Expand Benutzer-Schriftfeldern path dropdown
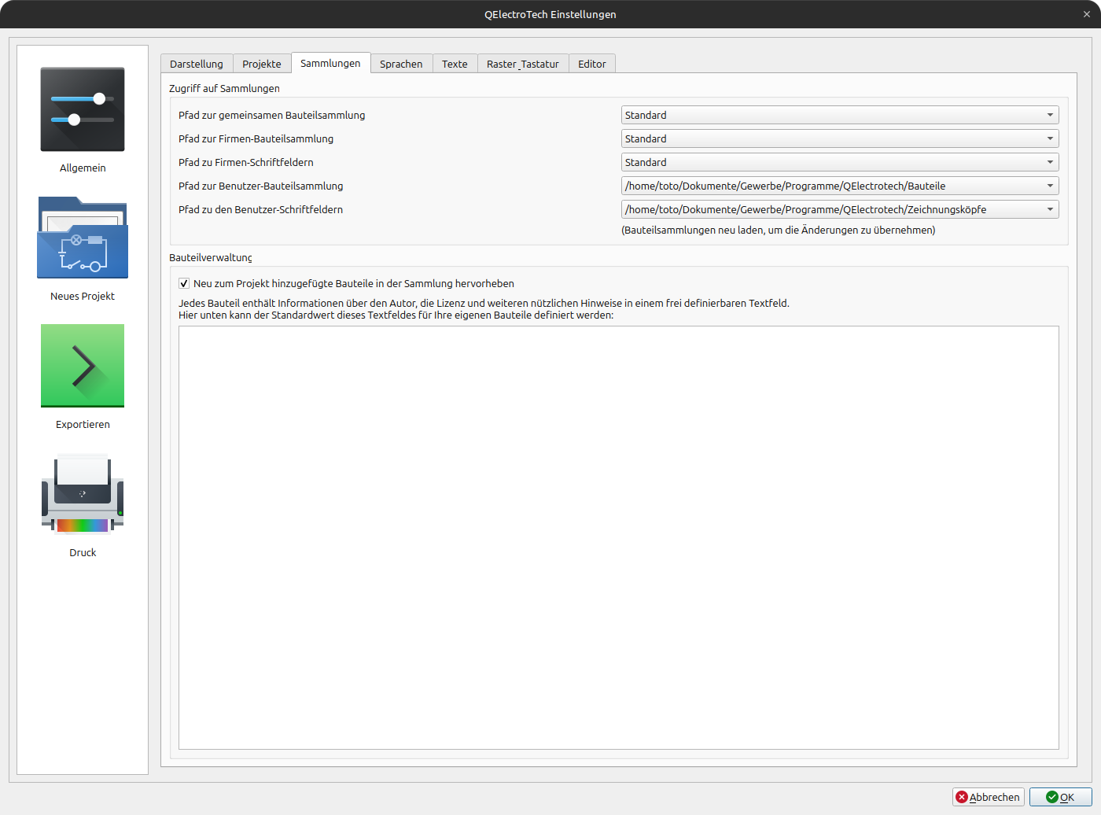 (x=839, y=210)
